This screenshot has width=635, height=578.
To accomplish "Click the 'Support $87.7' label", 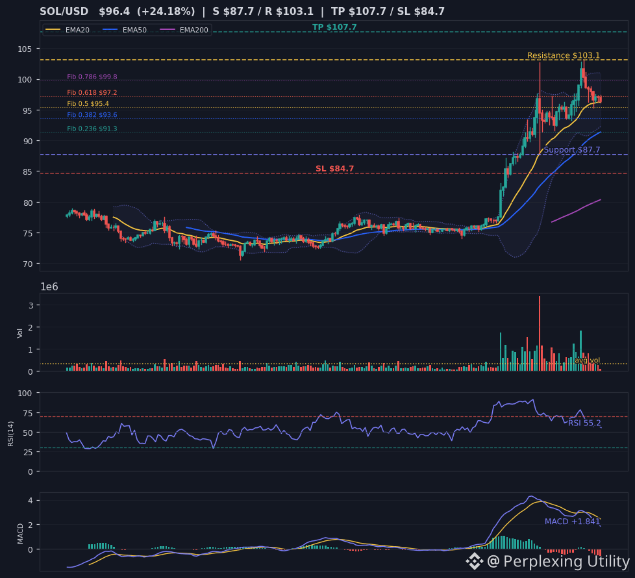I will point(572,150).
